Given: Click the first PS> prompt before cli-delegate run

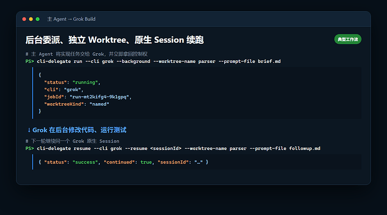Looking at the screenshot, I should [x=30, y=61].
